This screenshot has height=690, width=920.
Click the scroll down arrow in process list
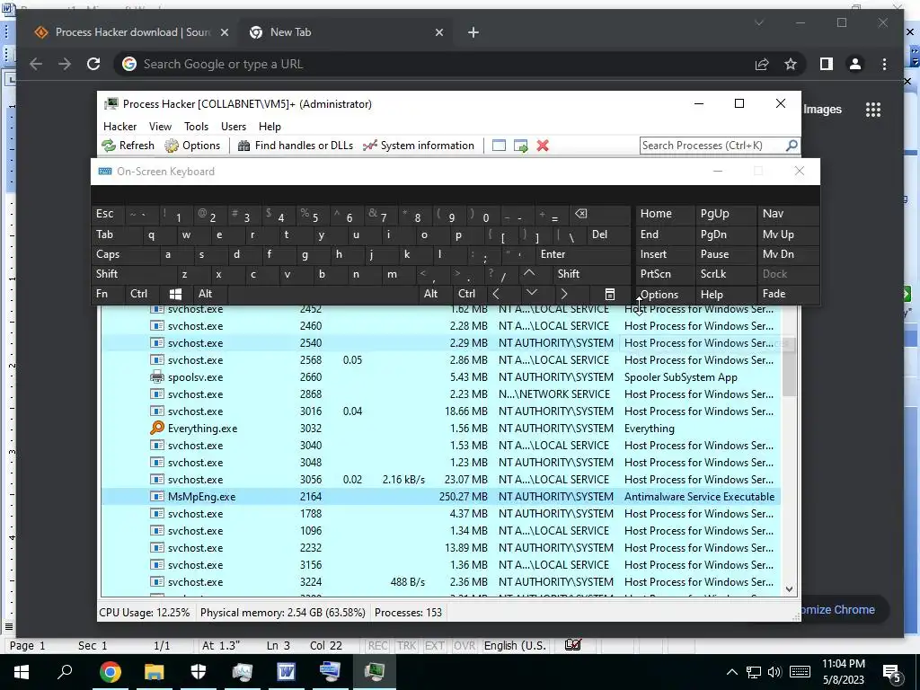[x=789, y=589]
